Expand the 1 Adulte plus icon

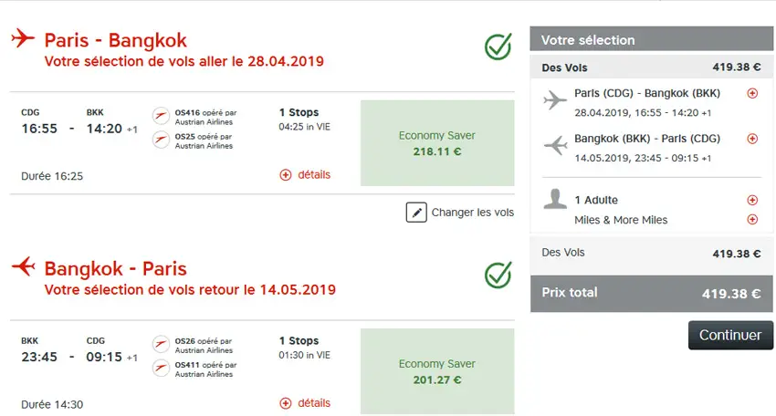pos(752,200)
